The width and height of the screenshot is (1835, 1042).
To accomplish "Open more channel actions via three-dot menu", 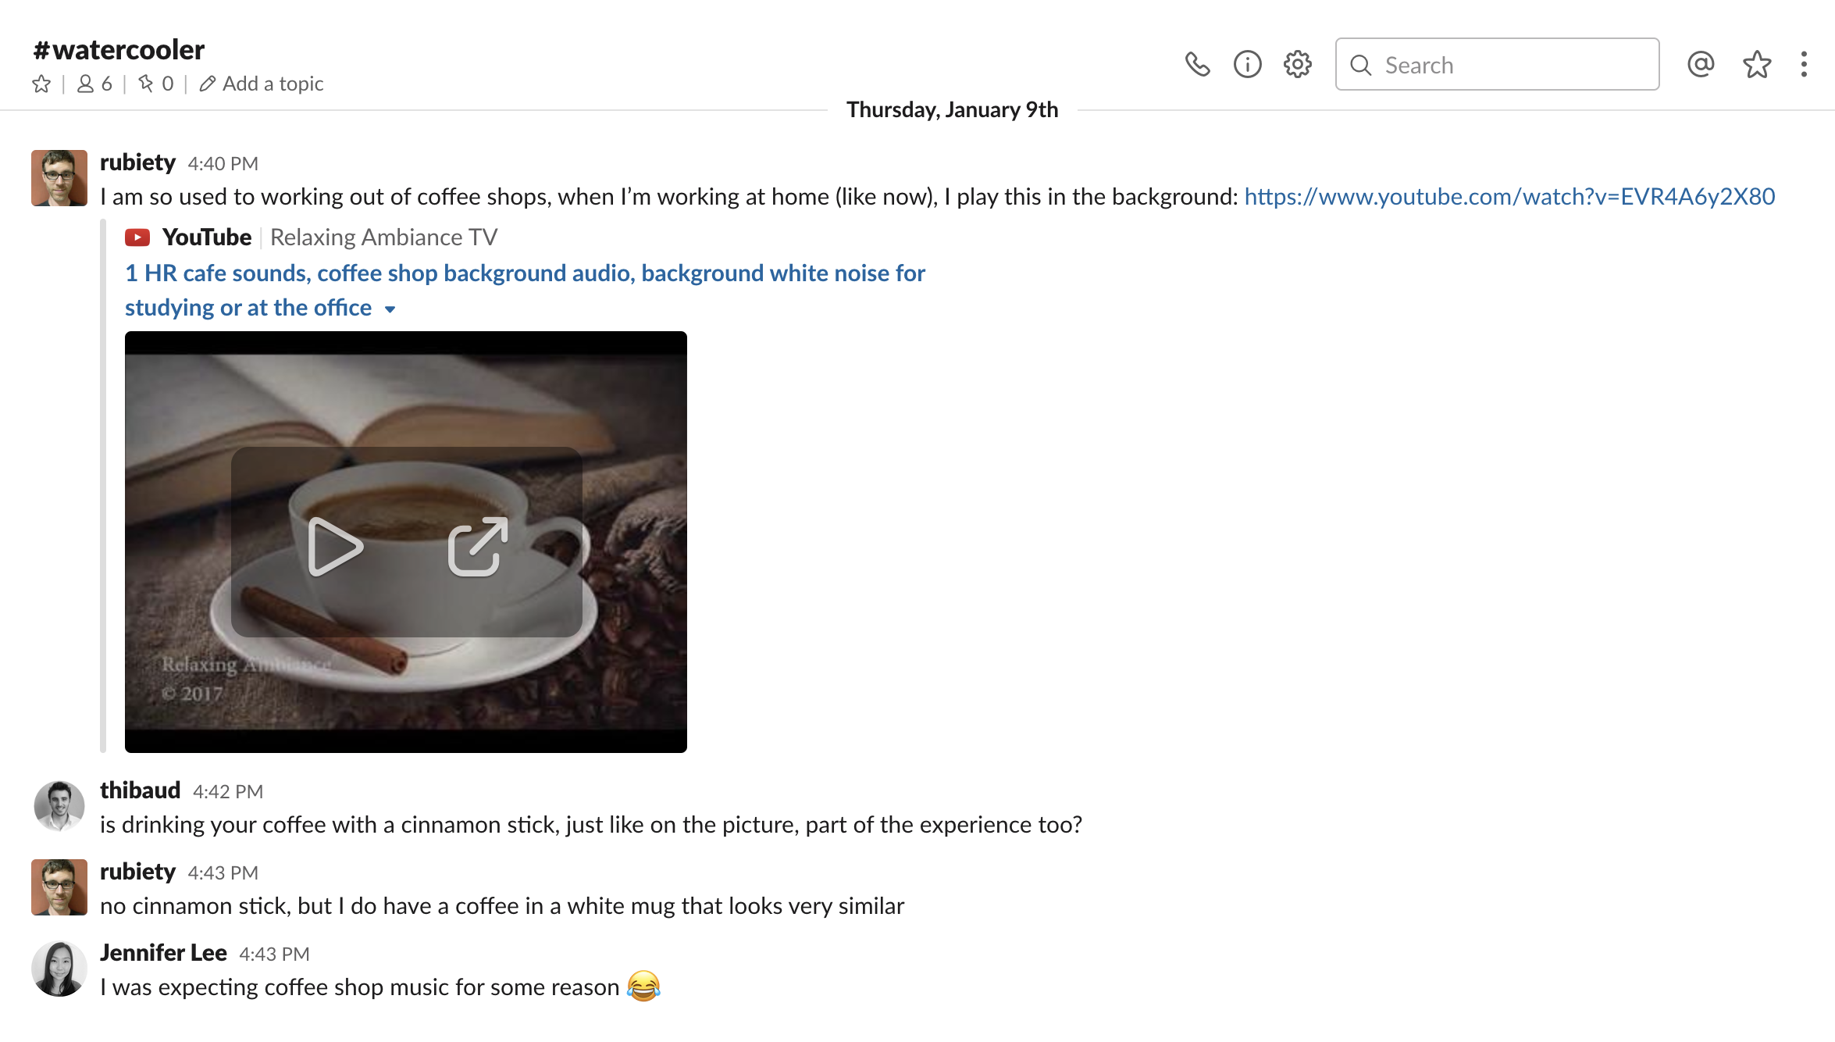I will click(1804, 64).
